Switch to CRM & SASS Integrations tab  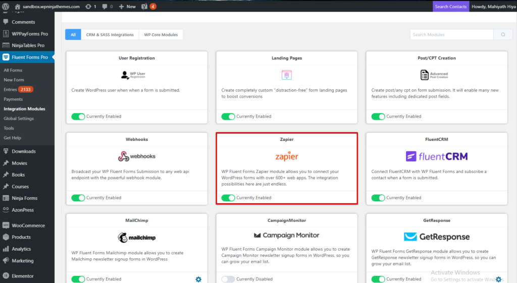point(110,35)
